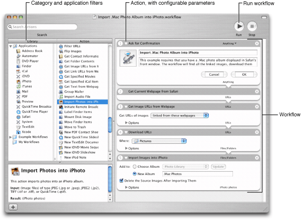Click the Cancel button in confirmation action

pyautogui.click(x=214, y=74)
